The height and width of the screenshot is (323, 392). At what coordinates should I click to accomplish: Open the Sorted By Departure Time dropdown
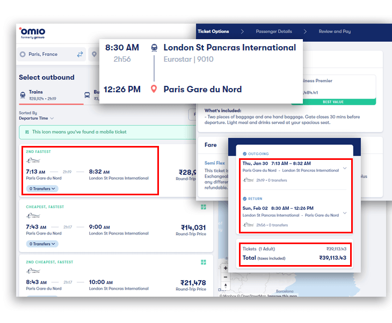pyautogui.click(x=37, y=118)
